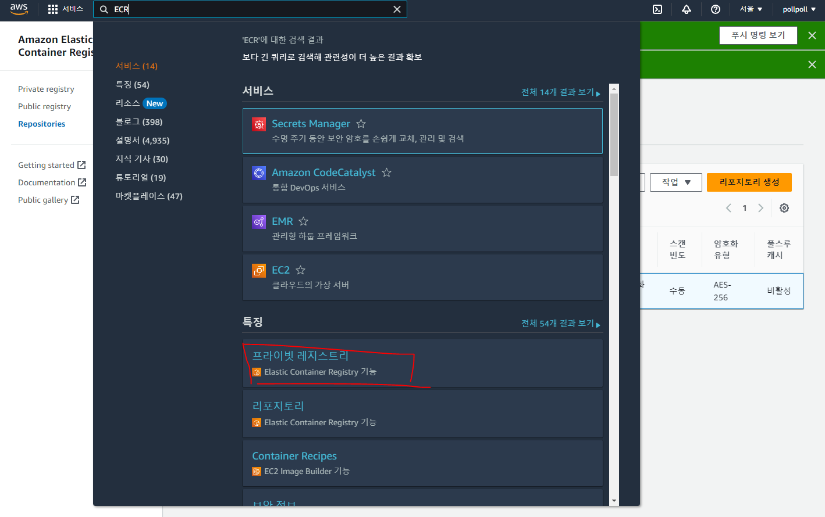
Task: Open the services grid menu icon
Action: tap(53, 9)
